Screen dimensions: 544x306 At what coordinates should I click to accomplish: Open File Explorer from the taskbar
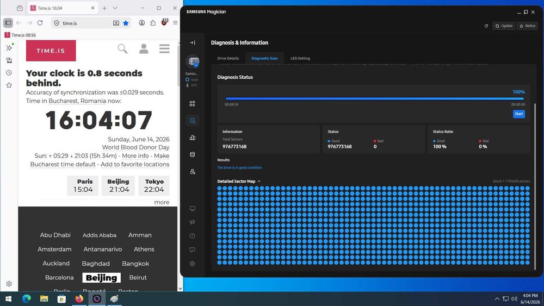point(44,299)
